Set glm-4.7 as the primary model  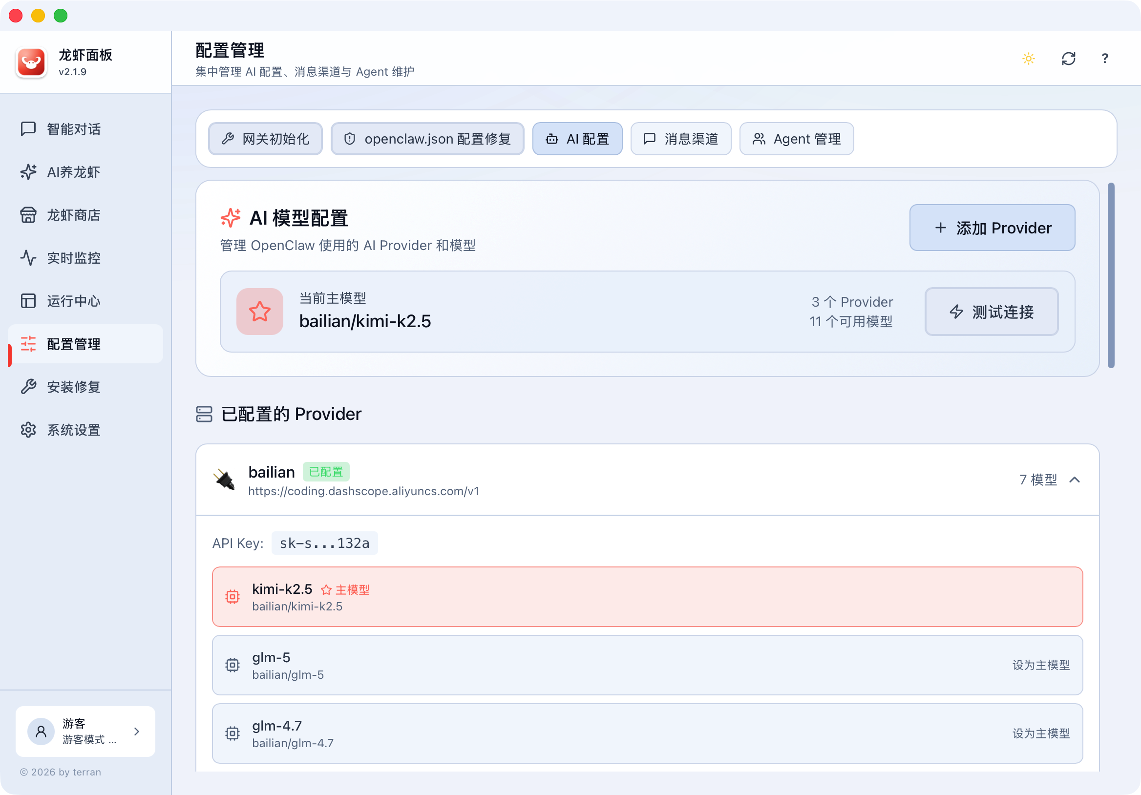tap(1040, 733)
